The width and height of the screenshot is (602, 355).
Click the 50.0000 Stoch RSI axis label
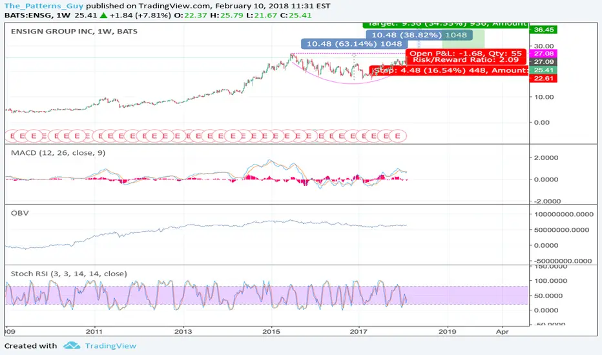(548, 296)
